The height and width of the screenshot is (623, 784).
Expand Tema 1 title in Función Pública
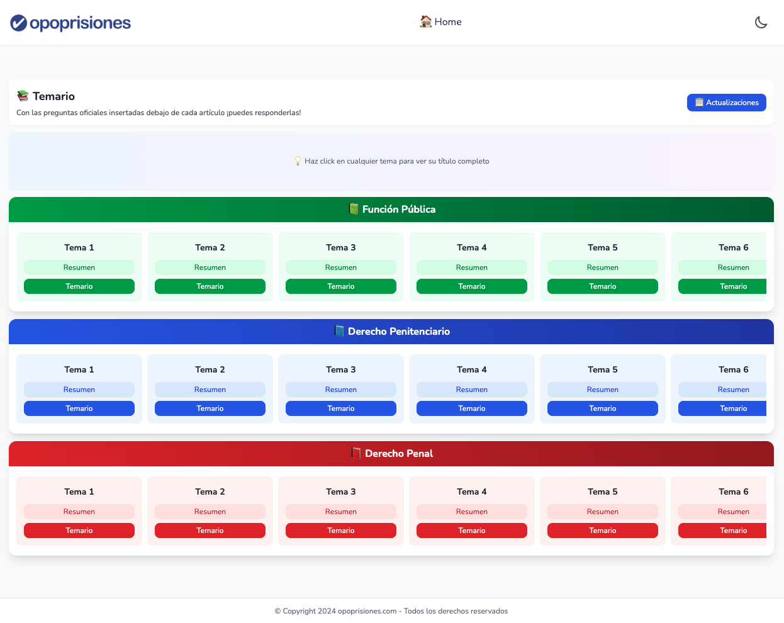(x=79, y=247)
